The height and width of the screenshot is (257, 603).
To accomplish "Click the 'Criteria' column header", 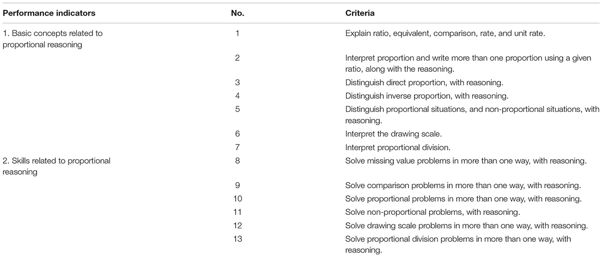I will click(x=357, y=14).
